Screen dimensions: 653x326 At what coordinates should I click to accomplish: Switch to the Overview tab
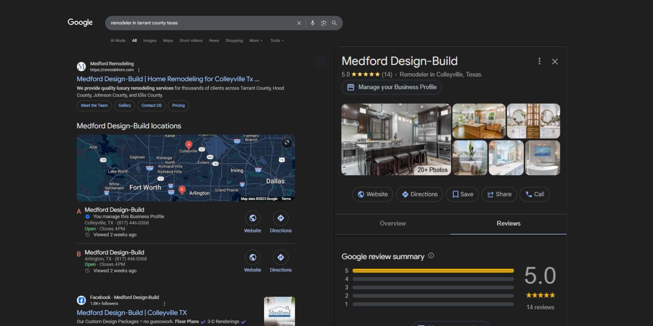(x=392, y=224)
